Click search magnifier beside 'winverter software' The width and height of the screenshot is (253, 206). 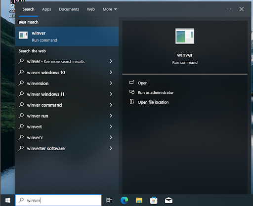[x=21, y=148]
